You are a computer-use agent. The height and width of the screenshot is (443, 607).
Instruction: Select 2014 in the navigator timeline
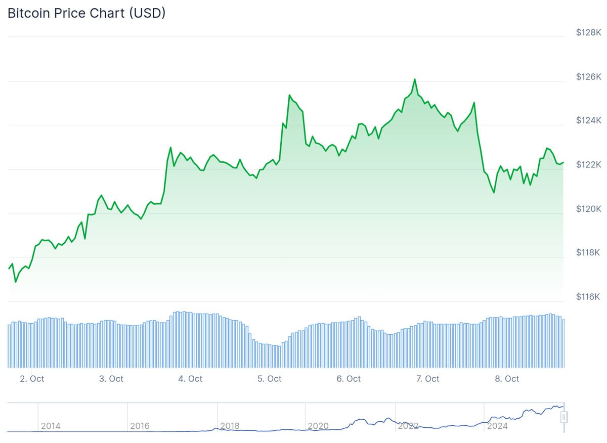coord(51,426)
